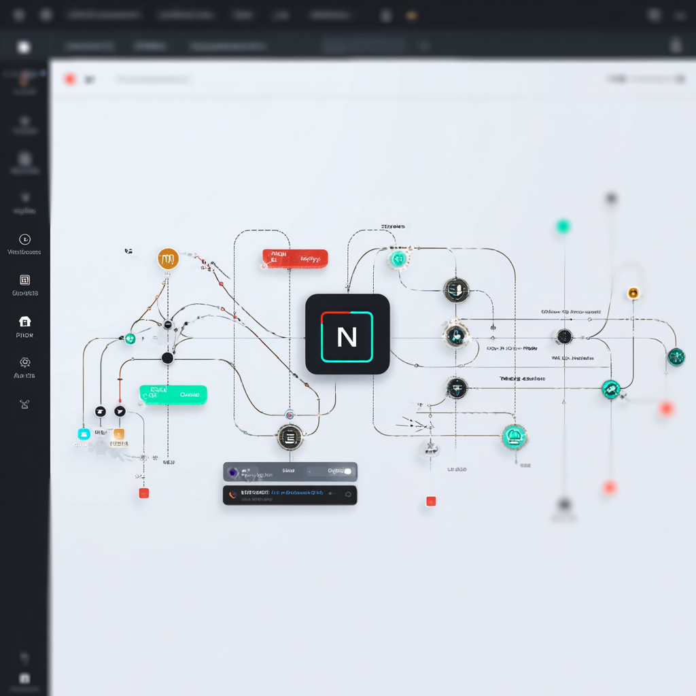This screenshot has width=696, height=696.
Task: Click the teal node at the far right edge
Action: (x=676, y=357)
